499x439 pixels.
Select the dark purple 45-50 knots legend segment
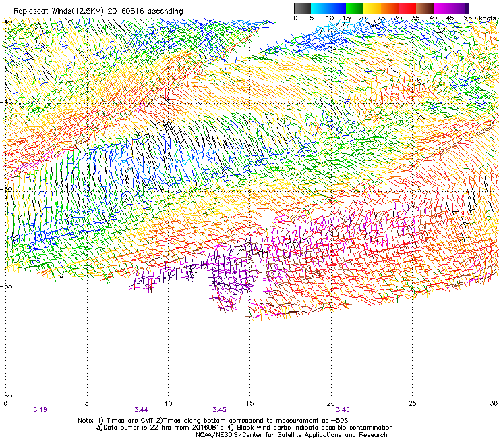pos(460,8)
